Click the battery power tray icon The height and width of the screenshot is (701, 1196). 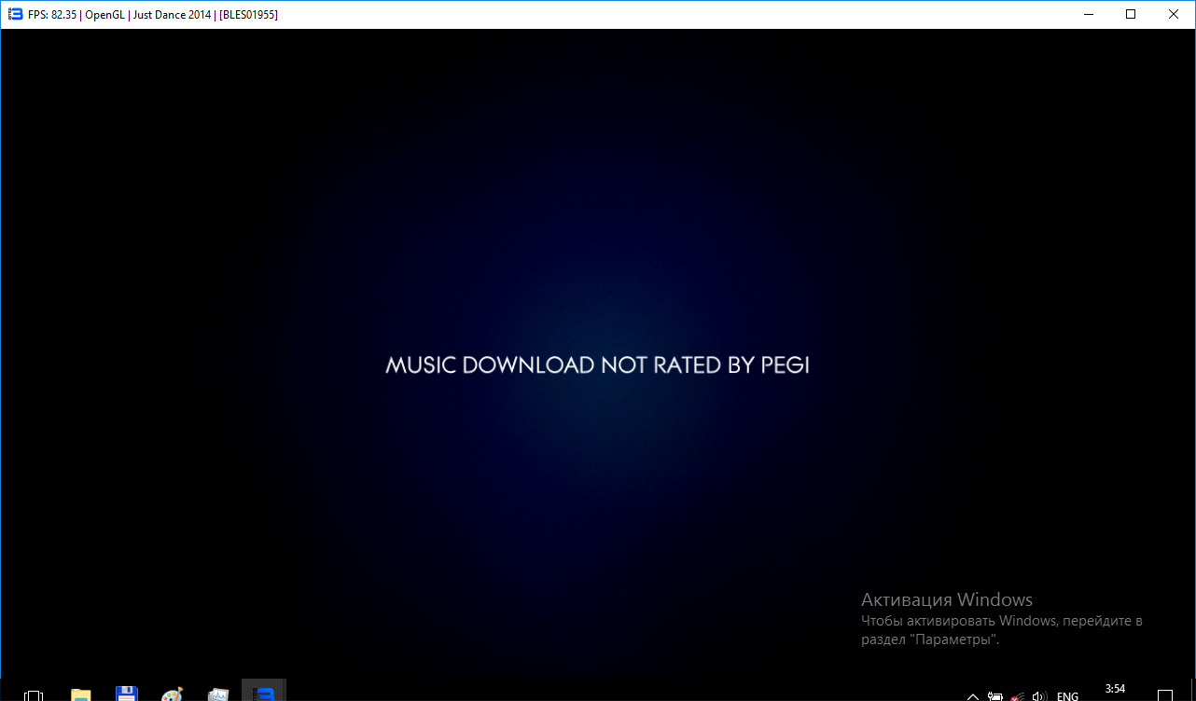(x=995, y=695)
